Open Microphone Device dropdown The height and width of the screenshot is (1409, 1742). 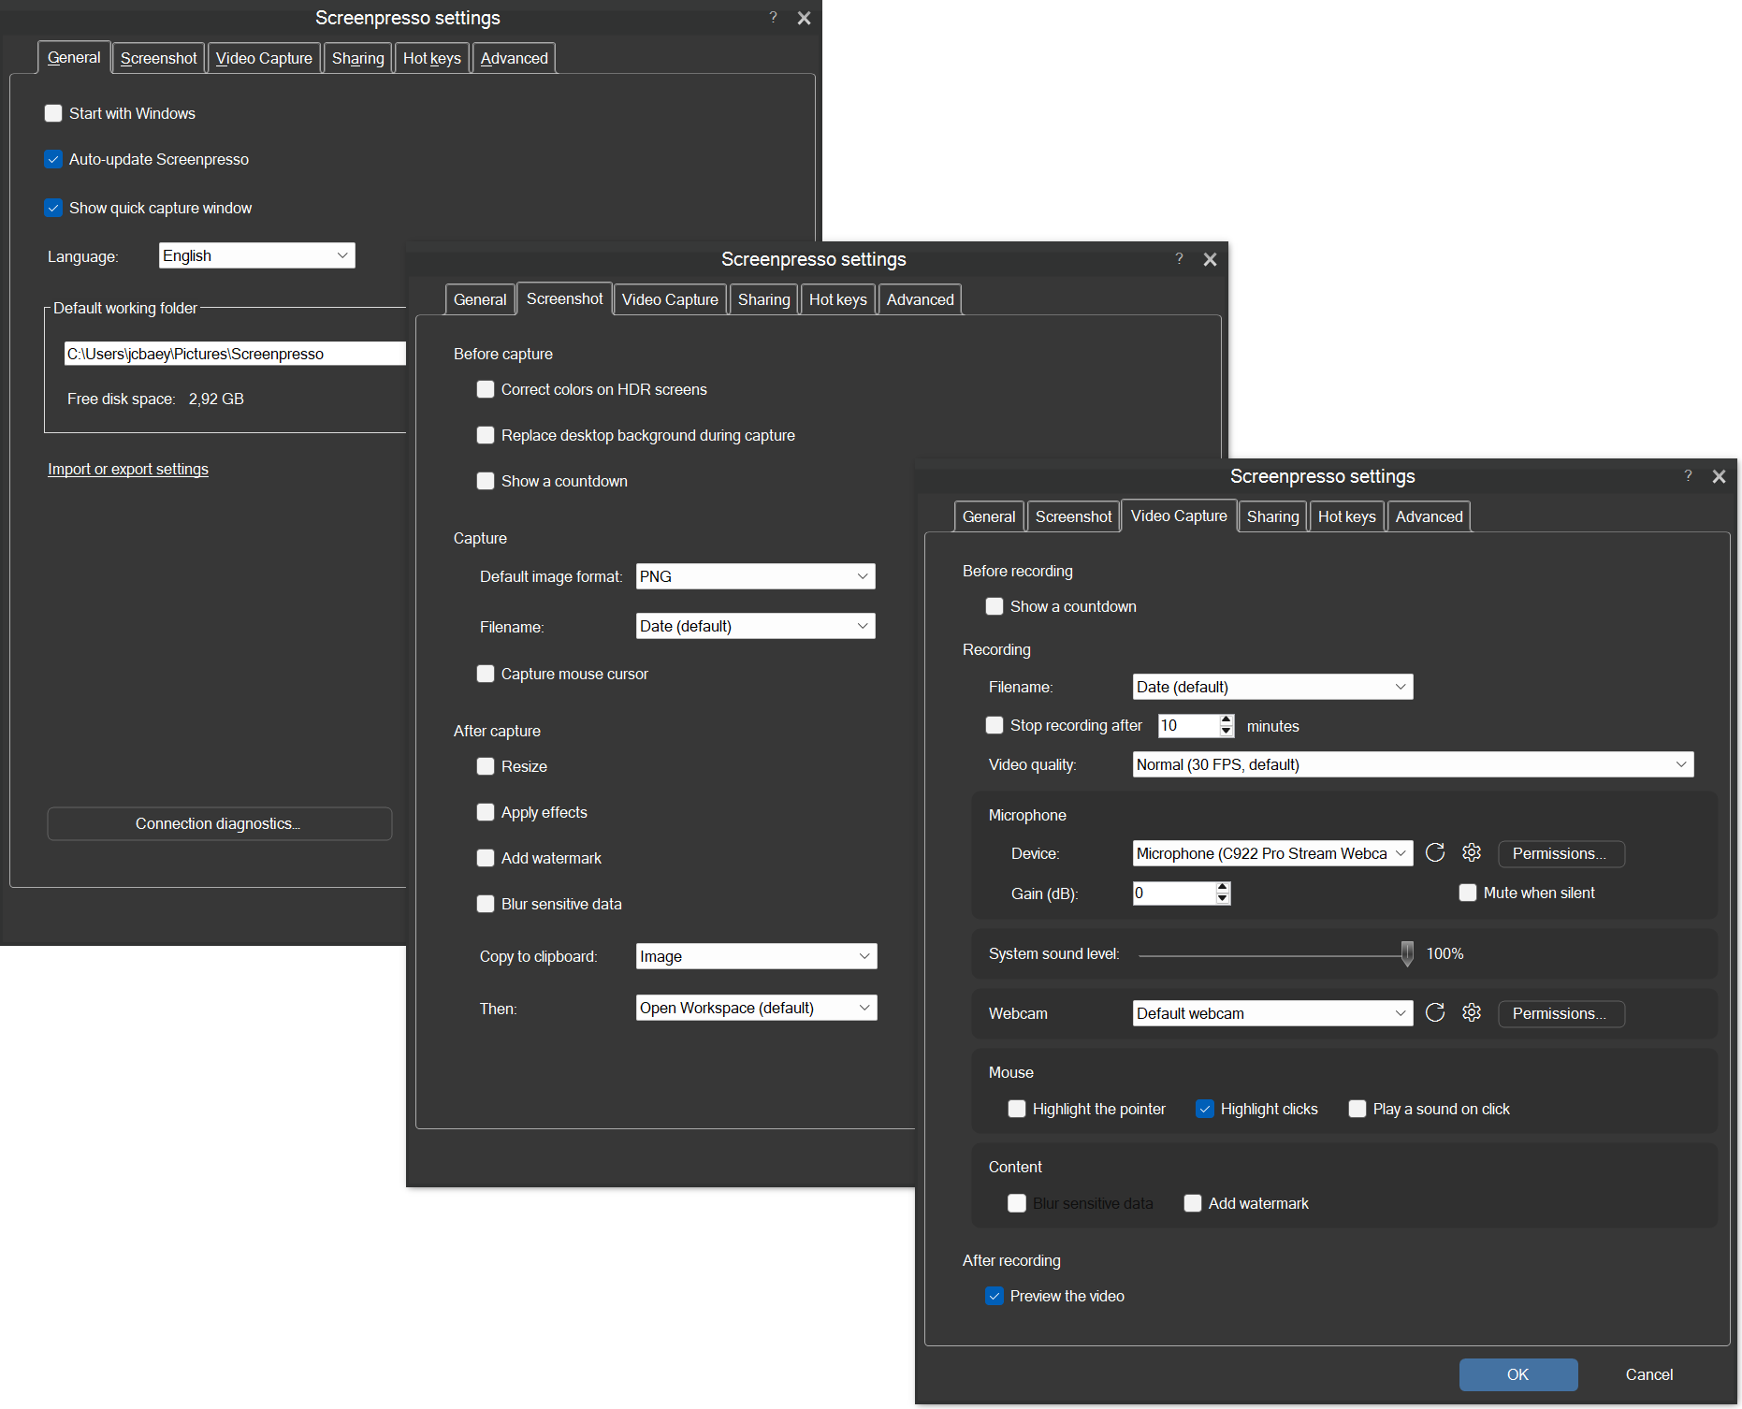[x=1273, y=853]
